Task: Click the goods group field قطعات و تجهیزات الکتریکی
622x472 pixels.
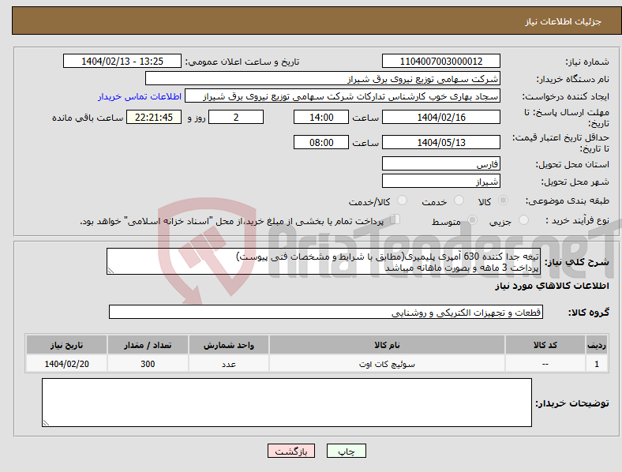Action: 326,312
